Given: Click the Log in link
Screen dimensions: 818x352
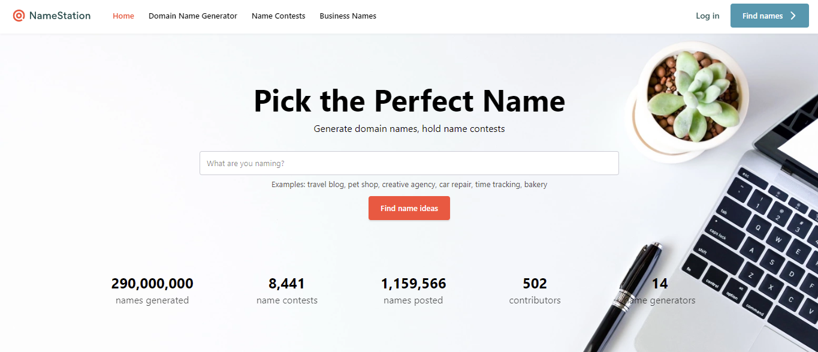Looking at the screenshot, I should [707, 16].
